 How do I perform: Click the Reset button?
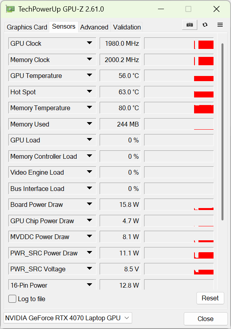click(210, 298)
